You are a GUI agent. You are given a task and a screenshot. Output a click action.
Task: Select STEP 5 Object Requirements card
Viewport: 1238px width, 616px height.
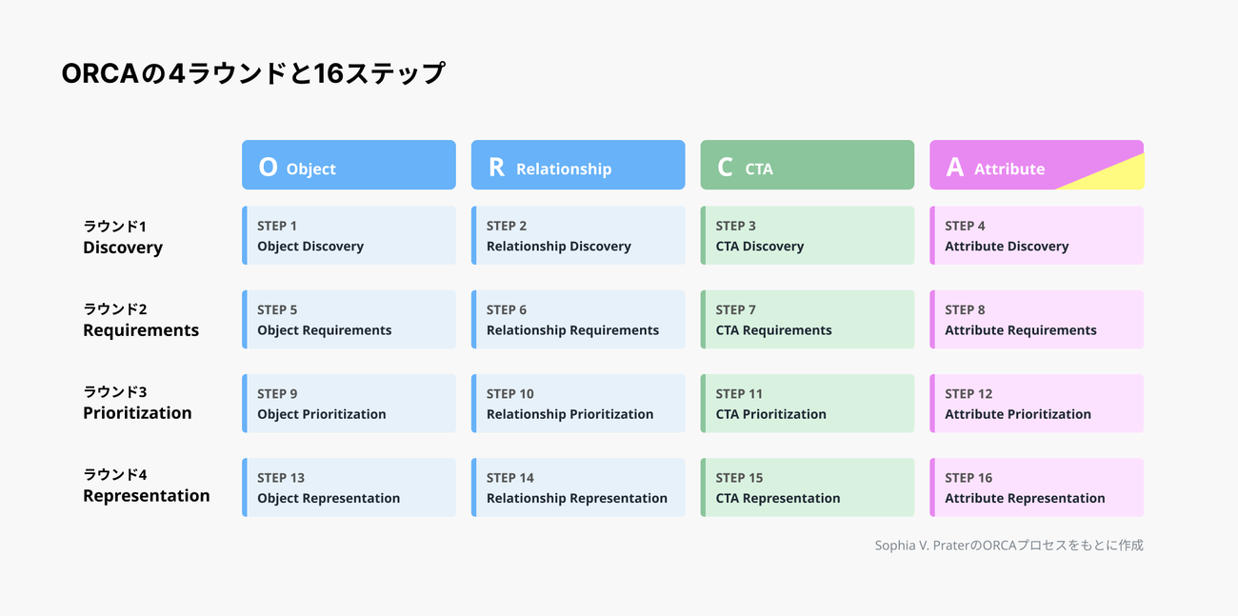coord(349,319)
